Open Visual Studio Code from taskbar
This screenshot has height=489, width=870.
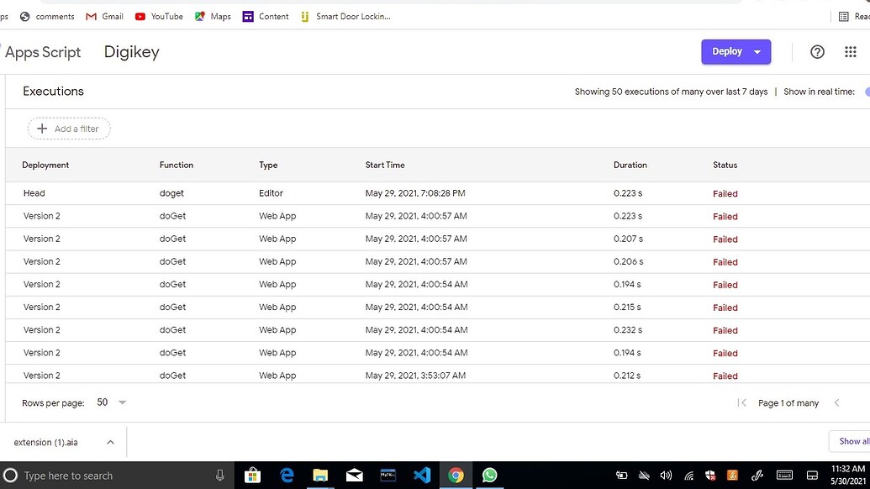coord(422,476)
